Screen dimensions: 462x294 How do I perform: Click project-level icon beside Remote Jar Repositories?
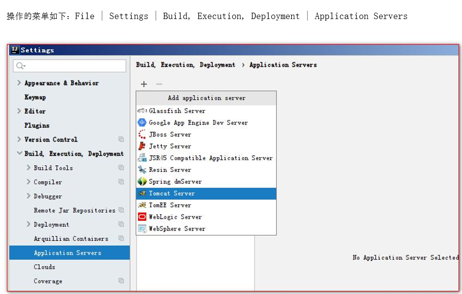121,210
